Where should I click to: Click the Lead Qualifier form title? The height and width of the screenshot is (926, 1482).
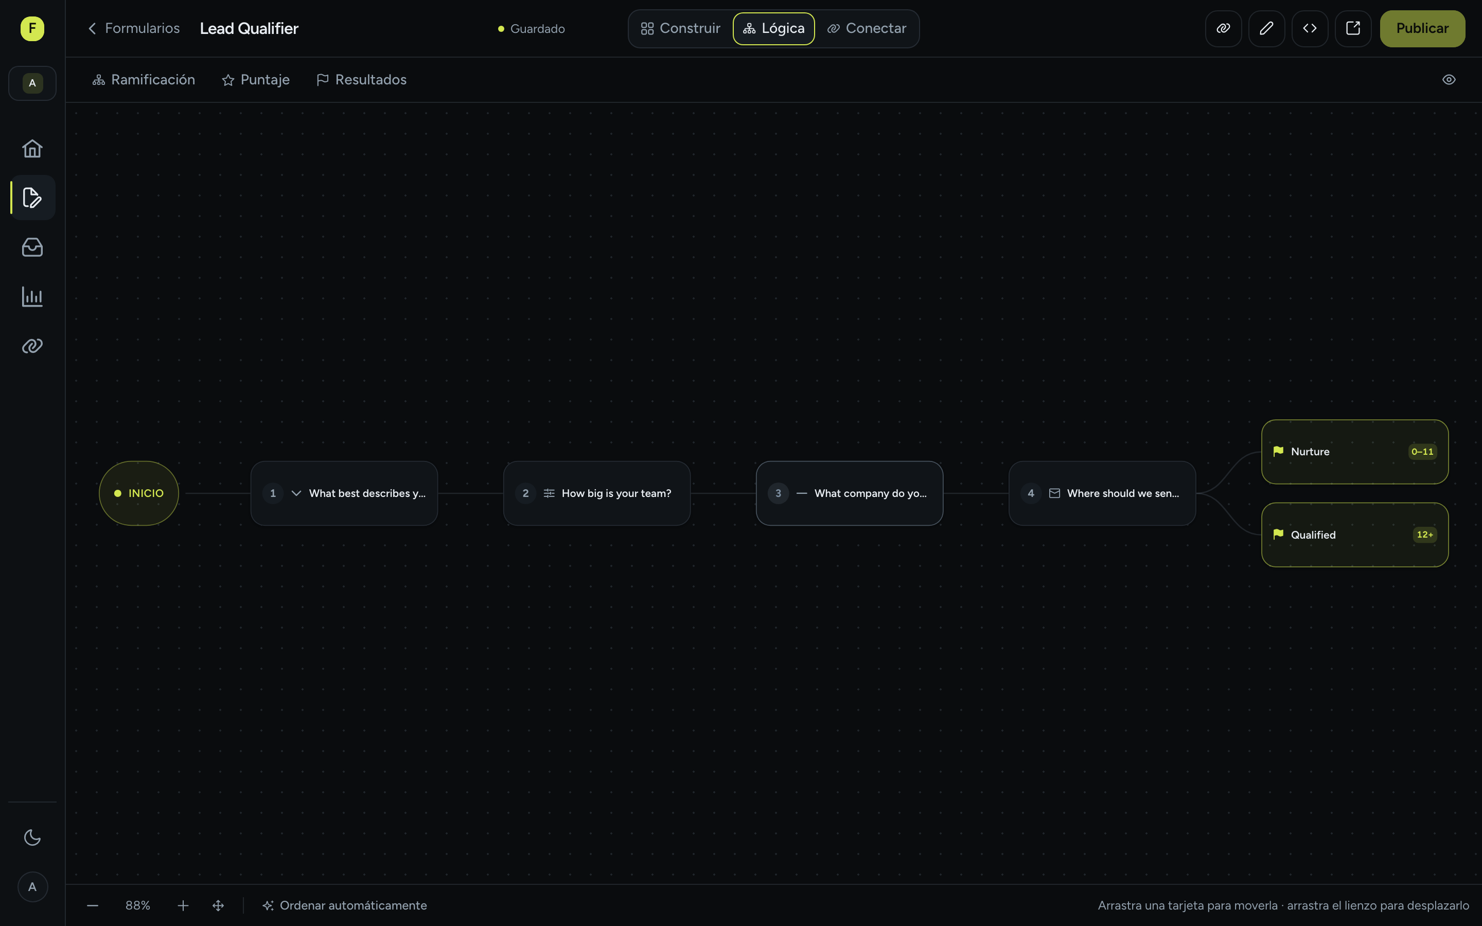[x=249, y=28]
